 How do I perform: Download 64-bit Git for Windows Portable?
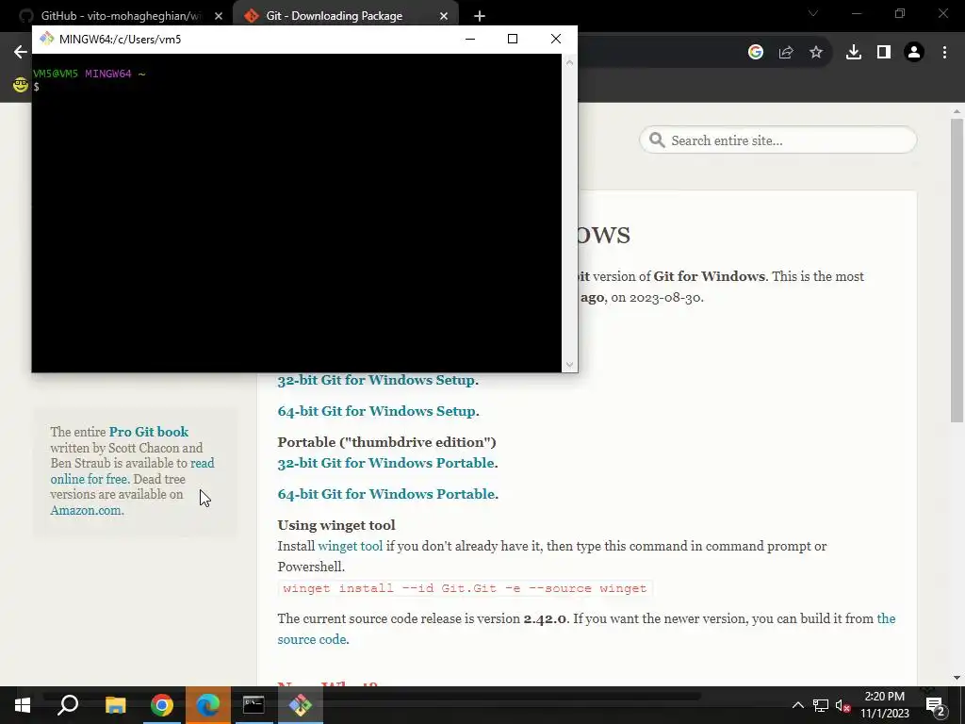click(x=385, y=494)
